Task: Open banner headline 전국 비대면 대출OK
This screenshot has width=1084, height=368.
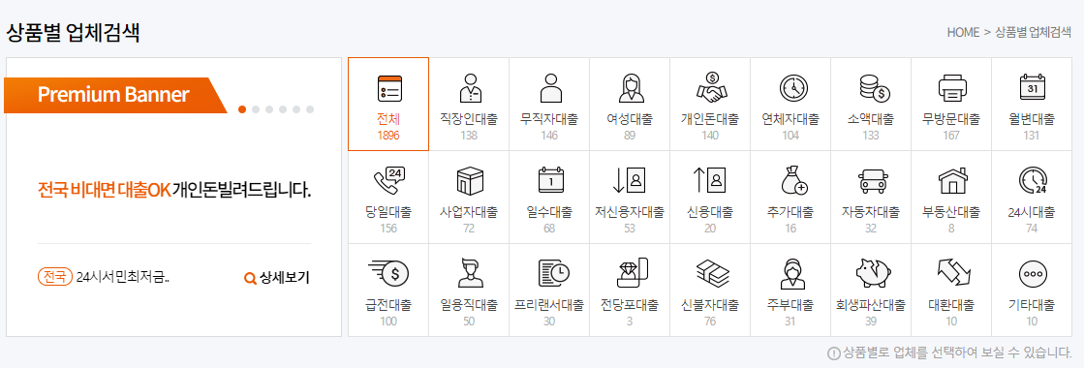Action: 104,190
